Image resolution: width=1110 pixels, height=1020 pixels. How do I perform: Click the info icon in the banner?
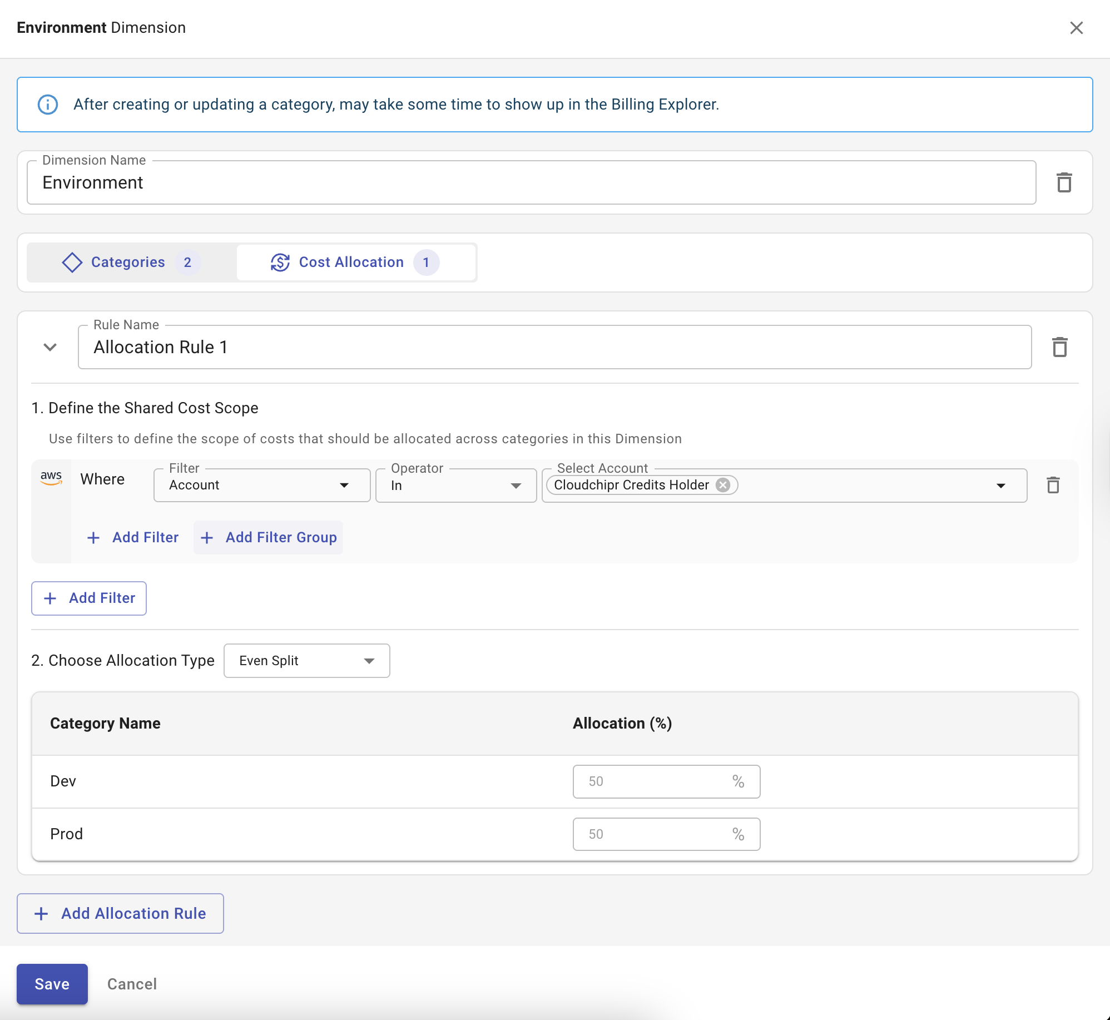(x=48, y=105)
